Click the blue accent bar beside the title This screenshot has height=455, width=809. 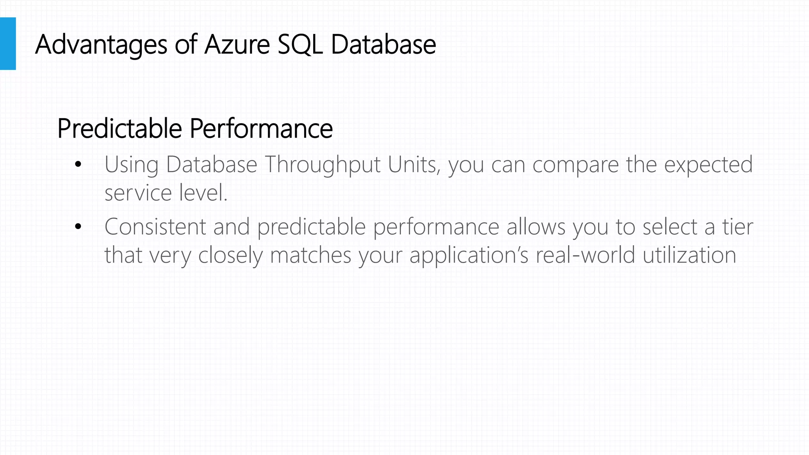point(8,43)
